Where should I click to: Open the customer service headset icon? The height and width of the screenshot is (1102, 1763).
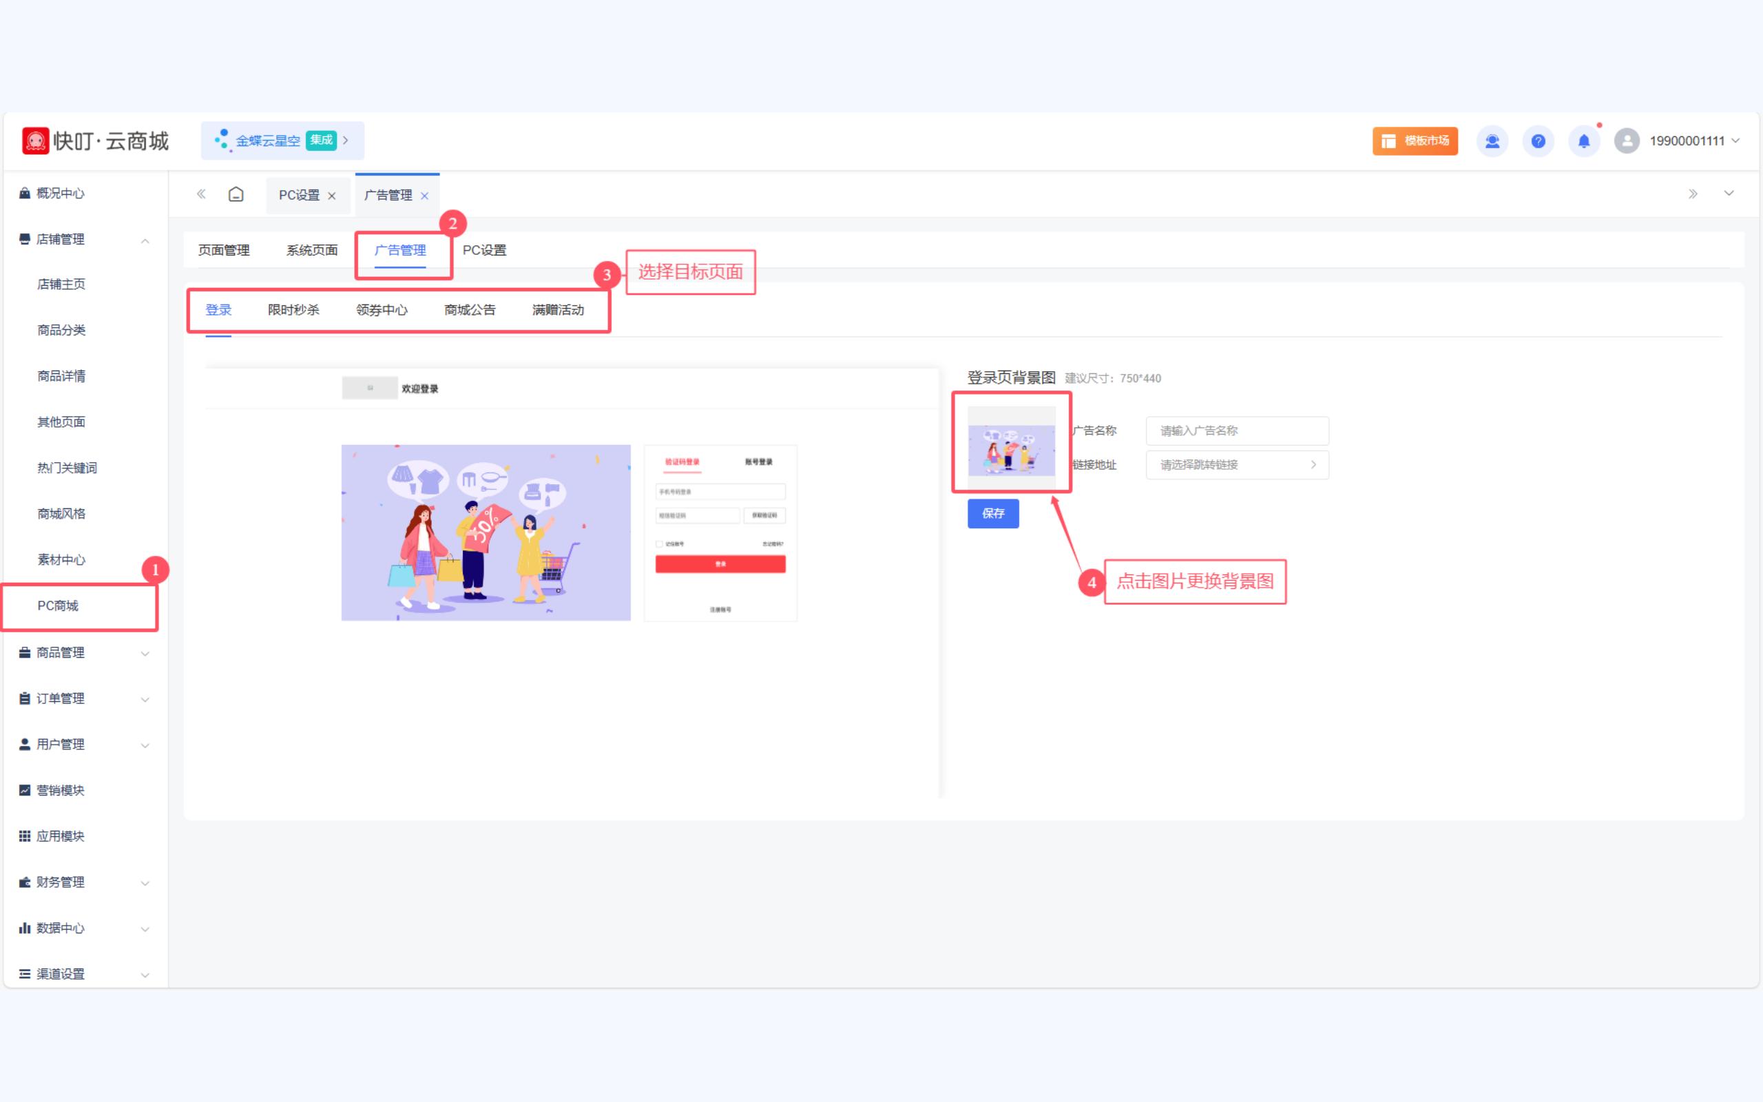(x=1492, y=141)
